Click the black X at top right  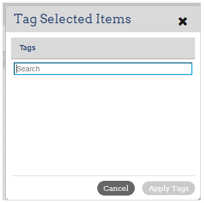[x=182, y=22]
